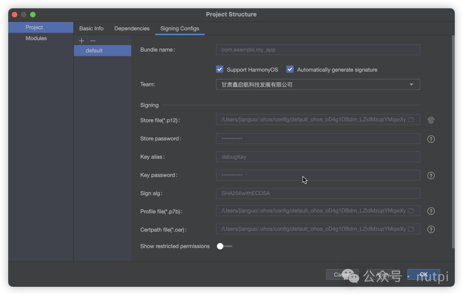
Task: Click the help icon next to Profile file
Action: tap(431, 211)
